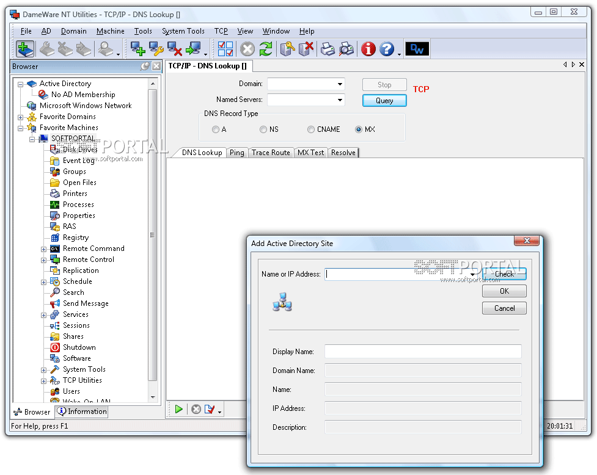597x475 pixels.
Task: Open the Software tree icon
Action: (x=55, y=358)
